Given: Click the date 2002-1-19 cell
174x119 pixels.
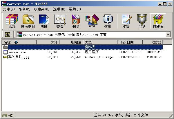Looking at the screenshot, I should [x=130, y=52].
